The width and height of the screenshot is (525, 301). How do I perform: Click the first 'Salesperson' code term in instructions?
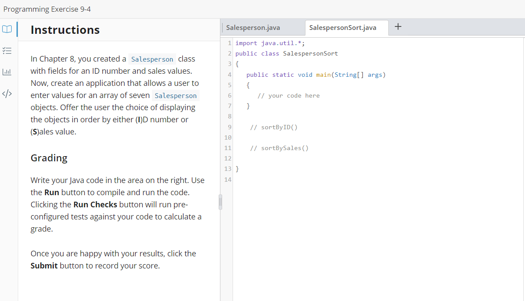pos(152,59)
